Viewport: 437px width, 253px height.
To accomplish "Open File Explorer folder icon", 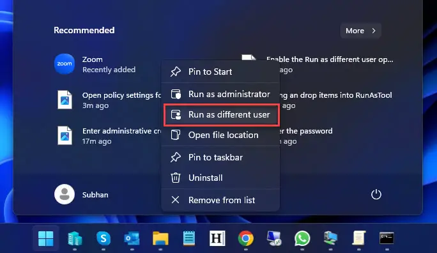I will point(160,238).
